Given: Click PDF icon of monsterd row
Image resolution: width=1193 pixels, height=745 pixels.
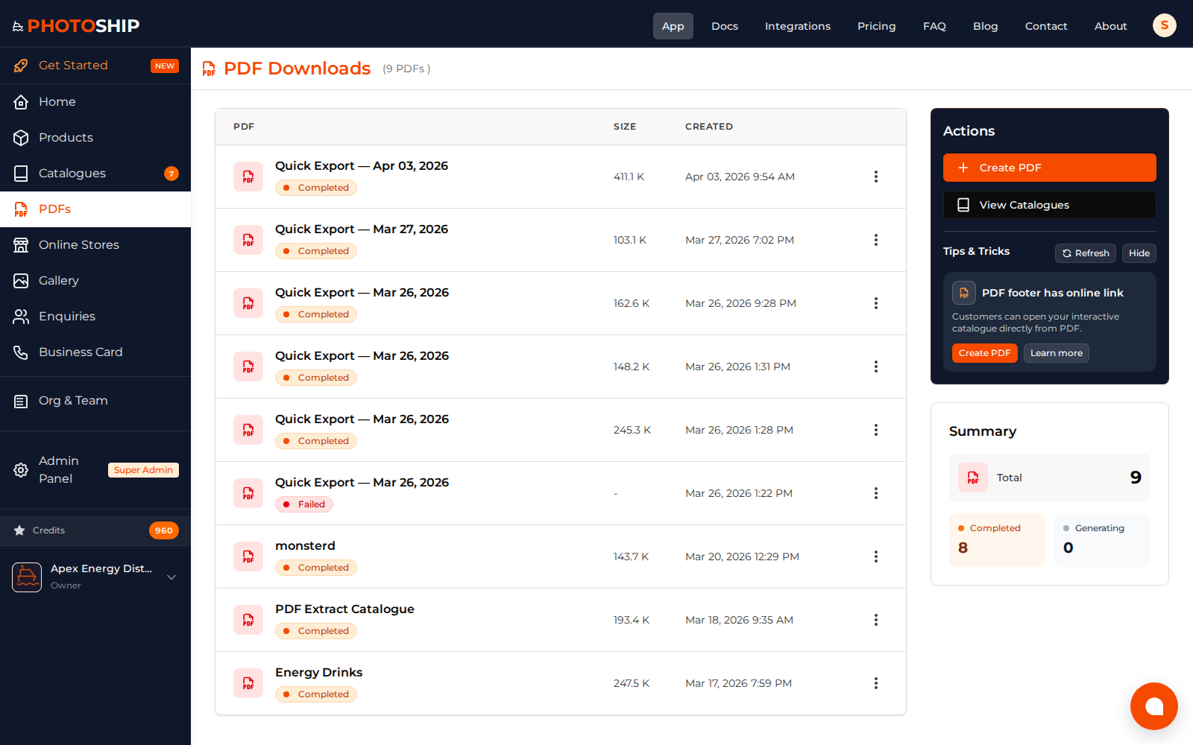Looking at the screenshot, I should click(248, 557).
